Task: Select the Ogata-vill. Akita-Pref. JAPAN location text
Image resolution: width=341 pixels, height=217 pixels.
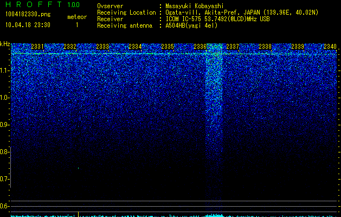Action: (x=242, y=12)
